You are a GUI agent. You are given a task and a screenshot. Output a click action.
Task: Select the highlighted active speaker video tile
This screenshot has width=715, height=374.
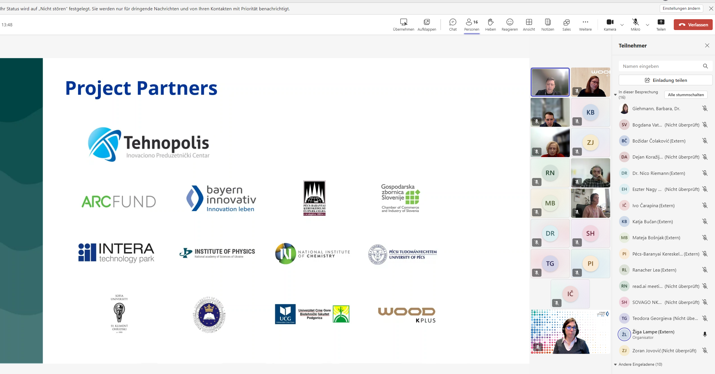(550, 82)
